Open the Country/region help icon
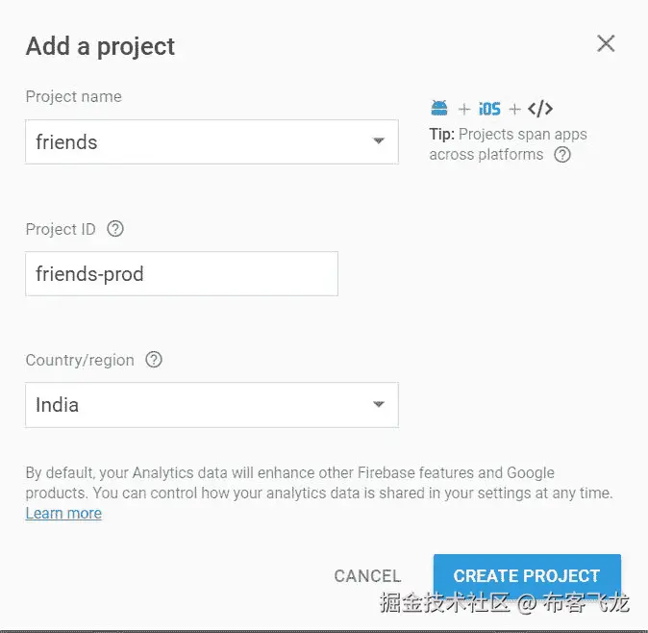The width and height of the screenshot is (648, 633). pos(154,360)
